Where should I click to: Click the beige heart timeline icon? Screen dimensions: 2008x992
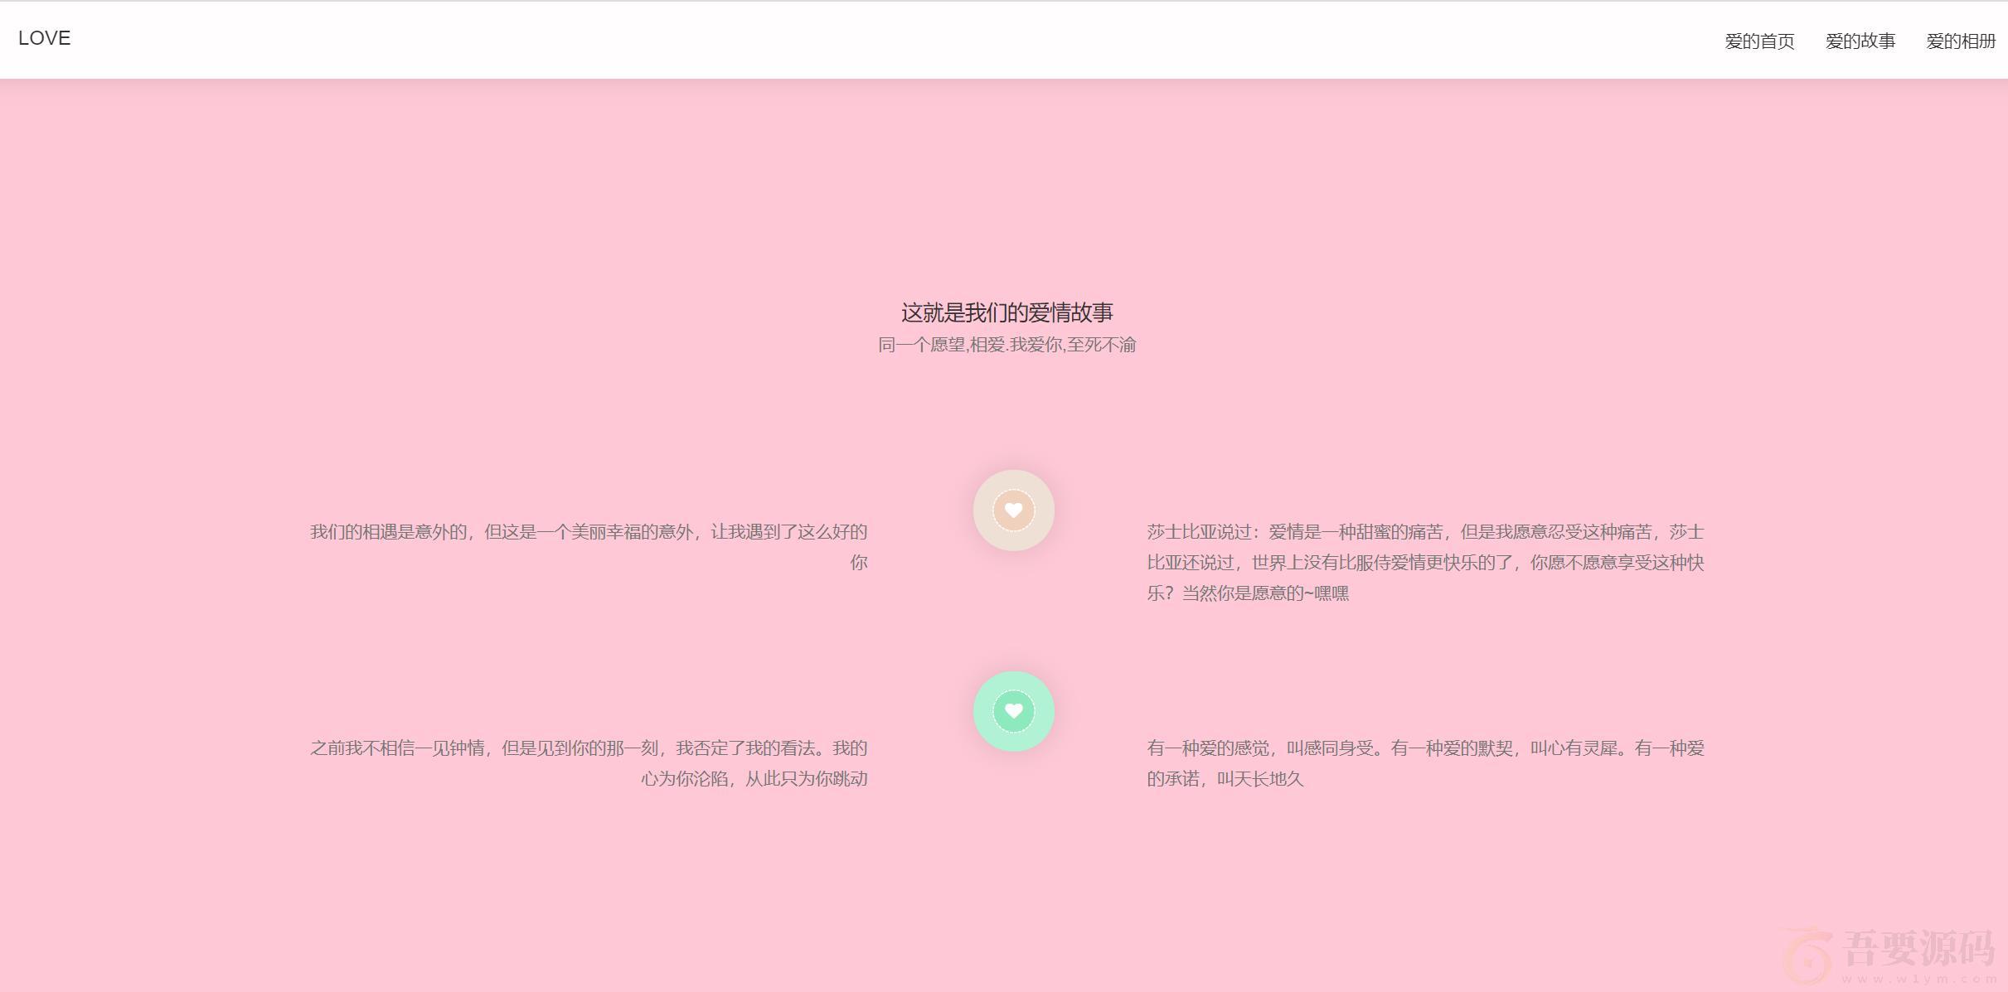[x=1013, y=511]
